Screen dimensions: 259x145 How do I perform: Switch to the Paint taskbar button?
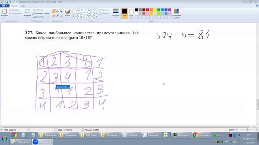click(21, 142)
